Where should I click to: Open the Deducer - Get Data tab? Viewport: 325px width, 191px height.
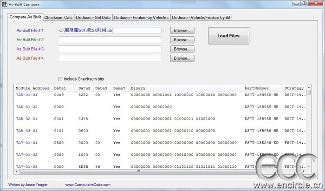tap(93, 18)
